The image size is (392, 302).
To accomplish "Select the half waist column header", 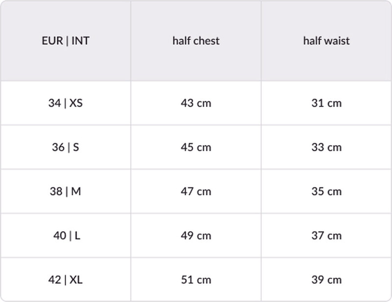I will tap(326, 41).
